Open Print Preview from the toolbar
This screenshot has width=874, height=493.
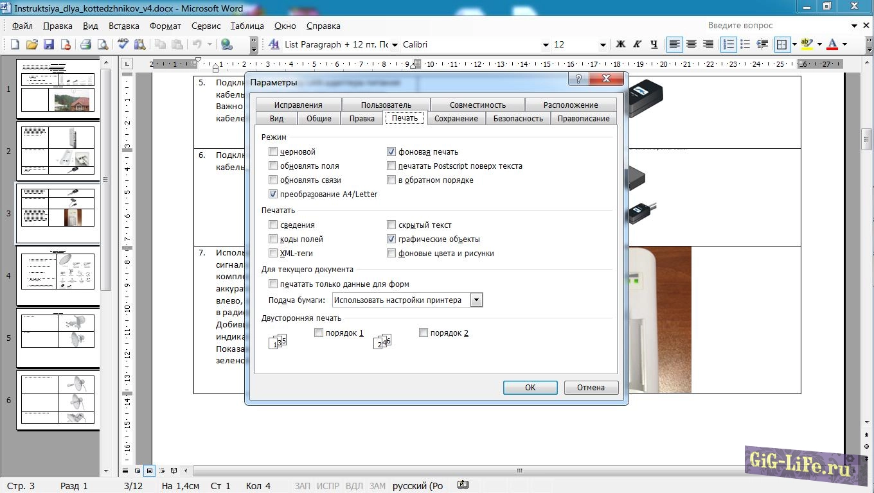[x=102, y=44]
